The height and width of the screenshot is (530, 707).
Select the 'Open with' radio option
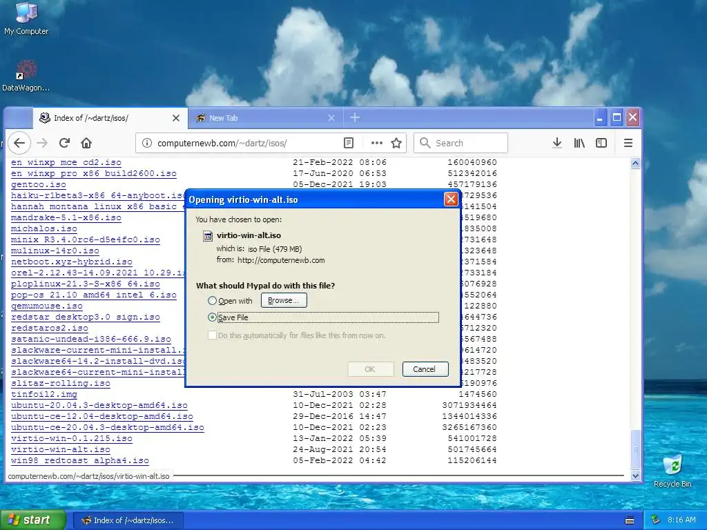point(212,301)
